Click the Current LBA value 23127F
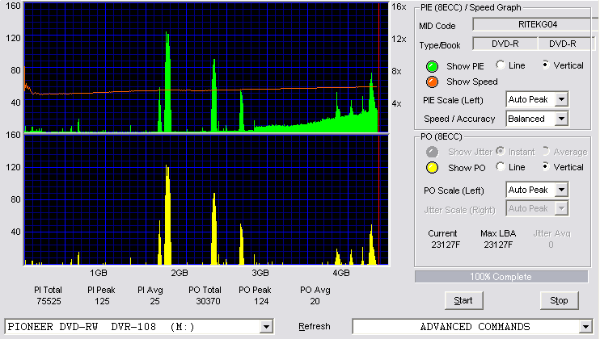This screenshot has width=600, height=339. pyautogui.click(x=446, y=245)
